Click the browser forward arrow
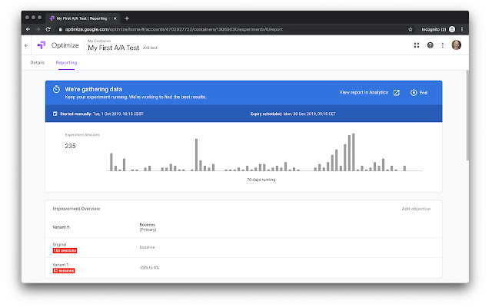This screenshot has height=307, width=492. click(x=38, y=29)
